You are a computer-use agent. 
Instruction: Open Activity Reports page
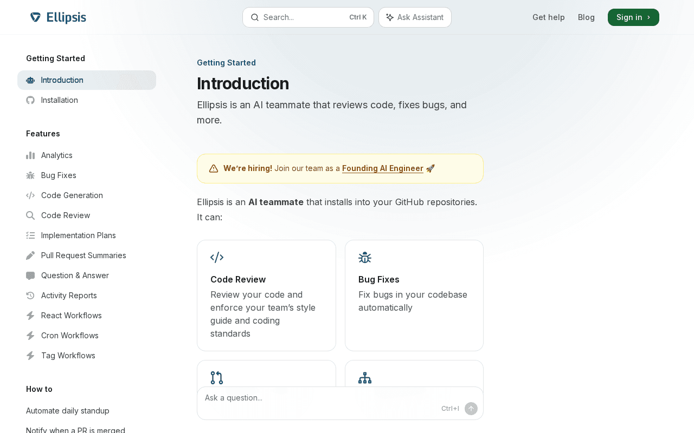click(87, 296)
